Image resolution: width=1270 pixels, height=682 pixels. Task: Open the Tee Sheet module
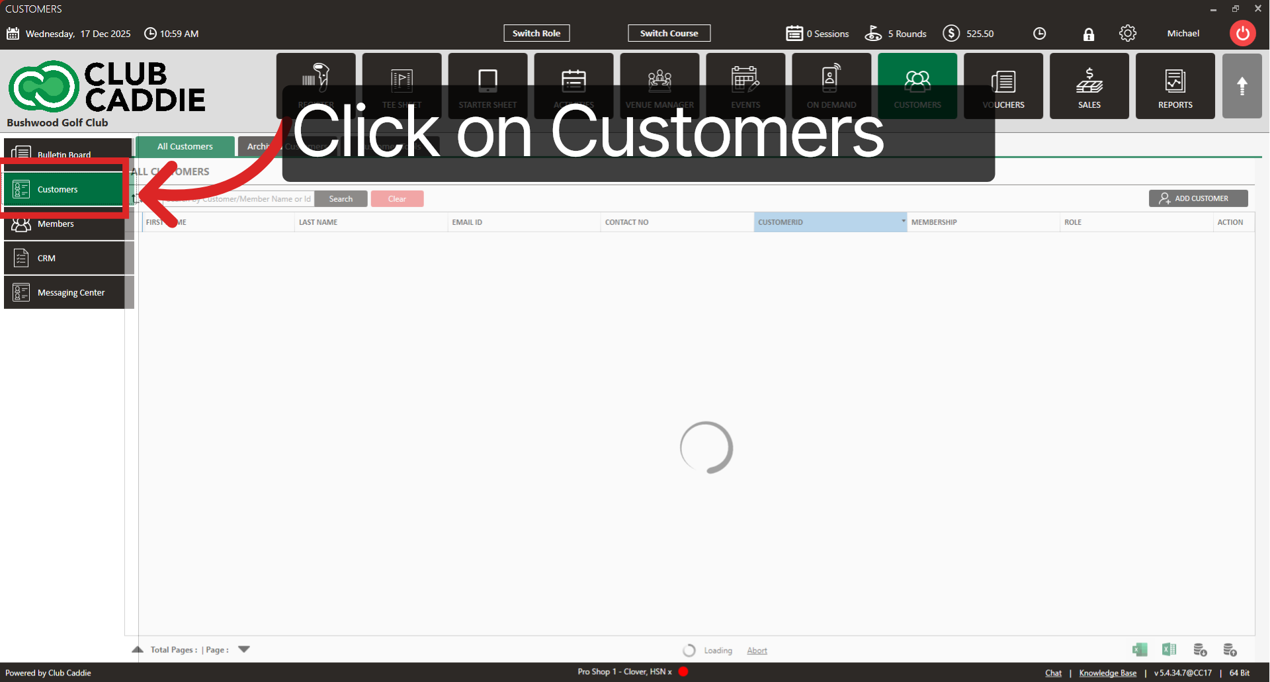pyautogui.click(x=402, y=85)
